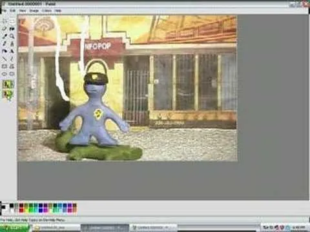Select the Line tool
Viewport: 310px width, 232px height.
tap(5, 59)
